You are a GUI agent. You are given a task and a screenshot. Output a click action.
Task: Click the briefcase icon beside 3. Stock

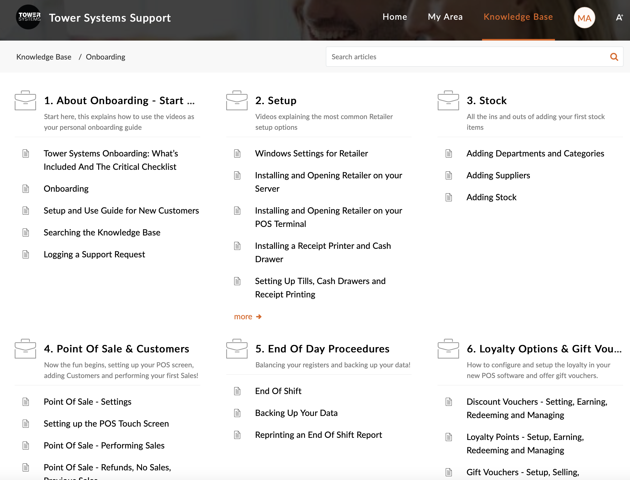[448, 100]
